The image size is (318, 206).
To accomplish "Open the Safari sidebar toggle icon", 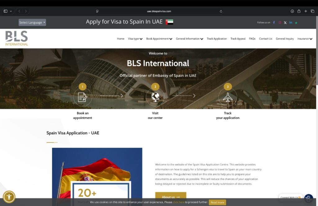I will click(x=6, y=11).
